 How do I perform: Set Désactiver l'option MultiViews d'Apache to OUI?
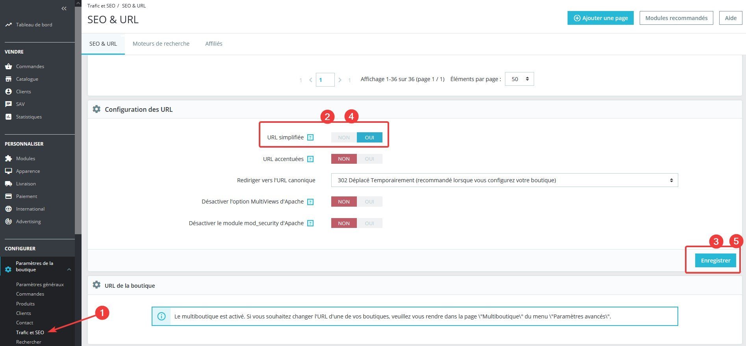369,202
